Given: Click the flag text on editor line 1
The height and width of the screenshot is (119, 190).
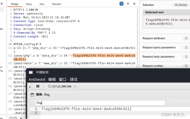Looking at the screenshot, I should click(x=86, y=109).
